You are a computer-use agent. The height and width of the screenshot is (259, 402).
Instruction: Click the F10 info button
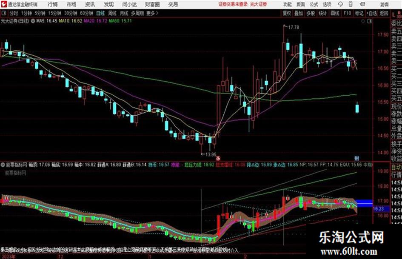point(347,13)
